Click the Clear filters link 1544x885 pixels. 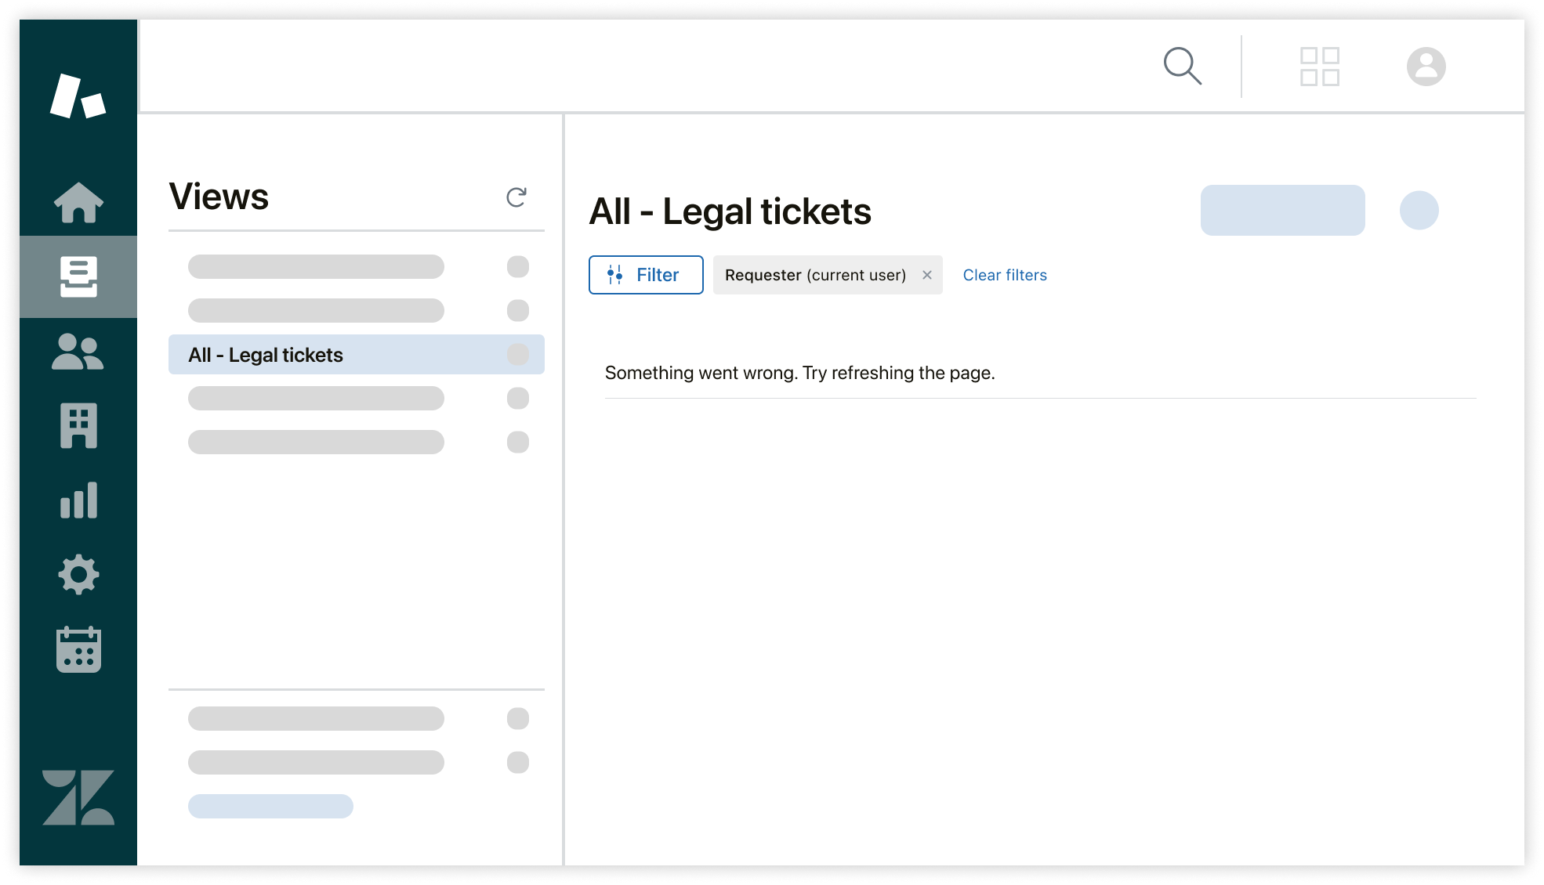(x=1004, y=275)
